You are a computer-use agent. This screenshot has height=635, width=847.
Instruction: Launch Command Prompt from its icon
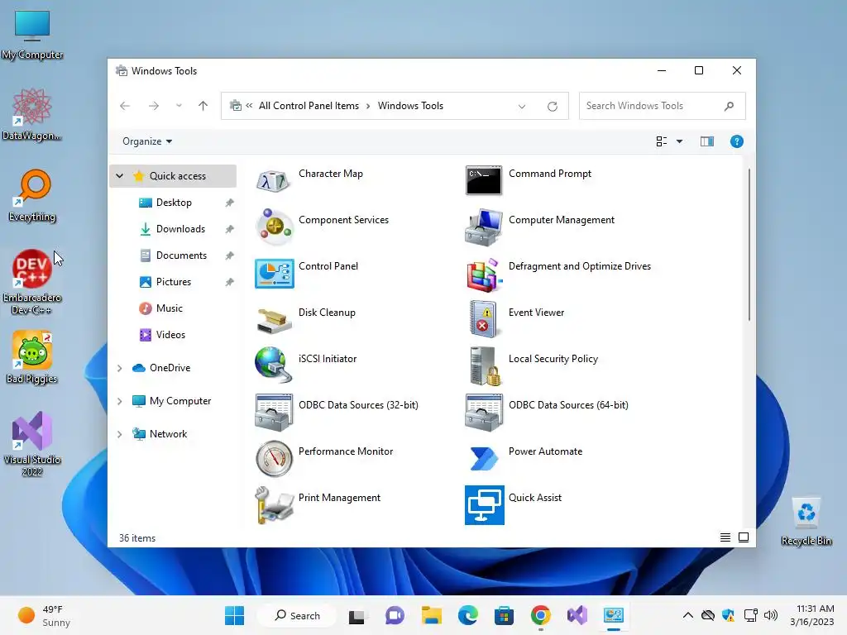click(483, 180)
